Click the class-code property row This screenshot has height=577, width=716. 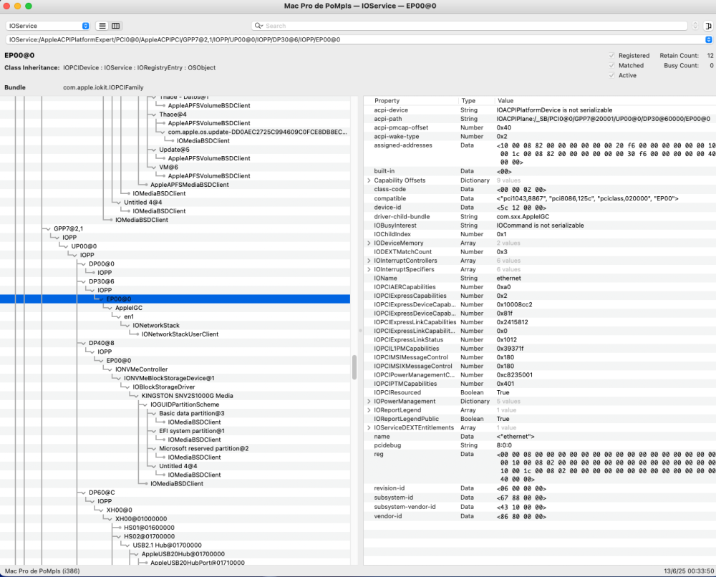click(540, 190)
